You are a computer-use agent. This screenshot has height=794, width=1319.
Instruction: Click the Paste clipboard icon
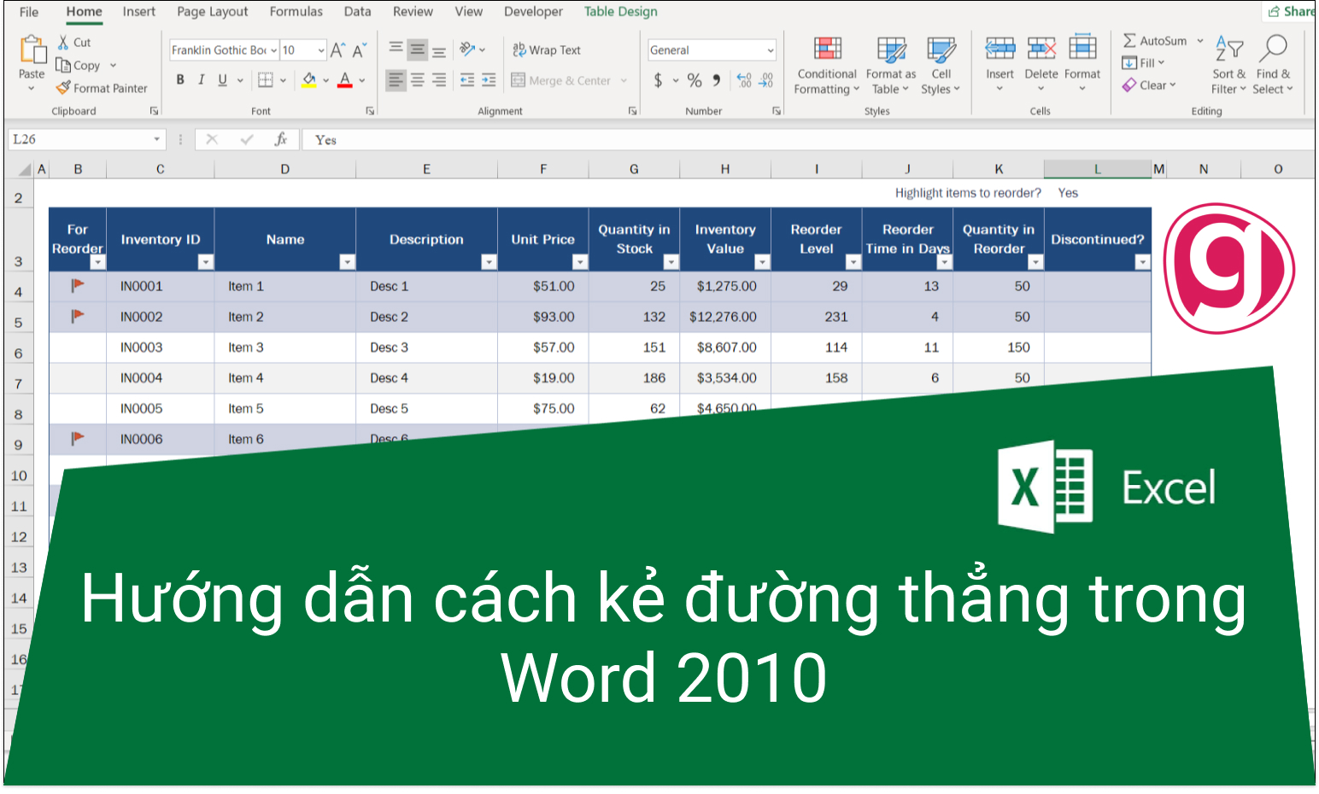click(x=32, y=50)
